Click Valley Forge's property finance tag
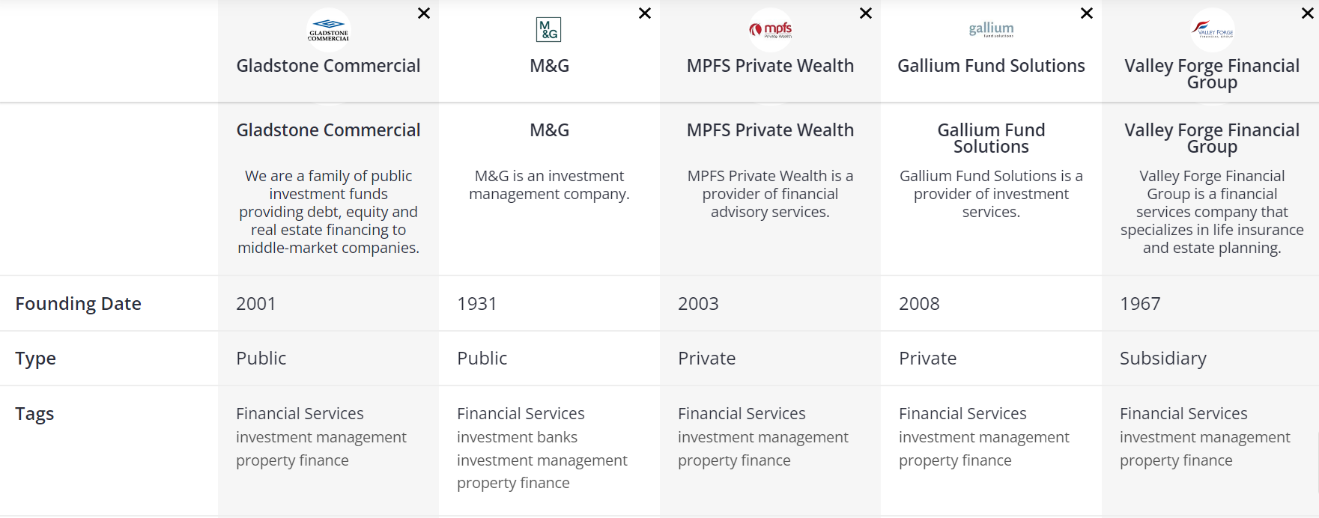Viewport: 1319px width, 518px height. 1176,460
